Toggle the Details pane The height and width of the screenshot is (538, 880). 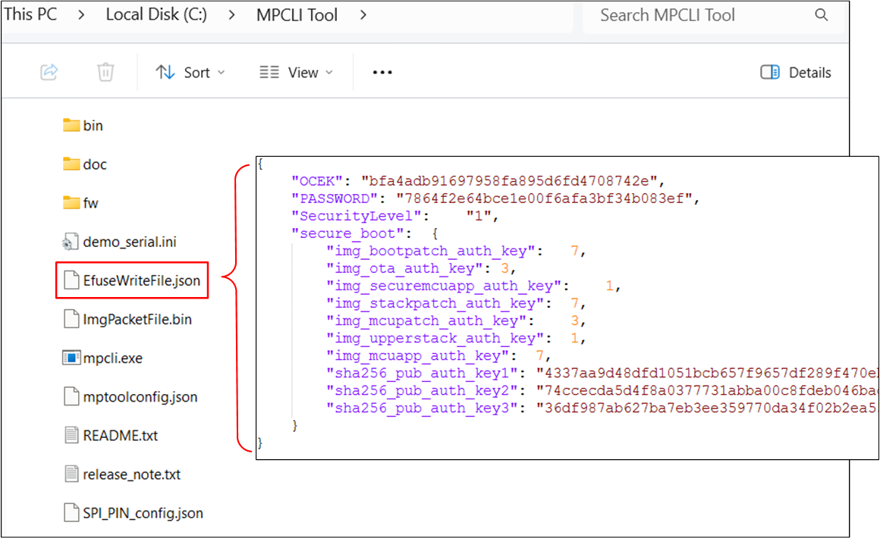point(796,73)
